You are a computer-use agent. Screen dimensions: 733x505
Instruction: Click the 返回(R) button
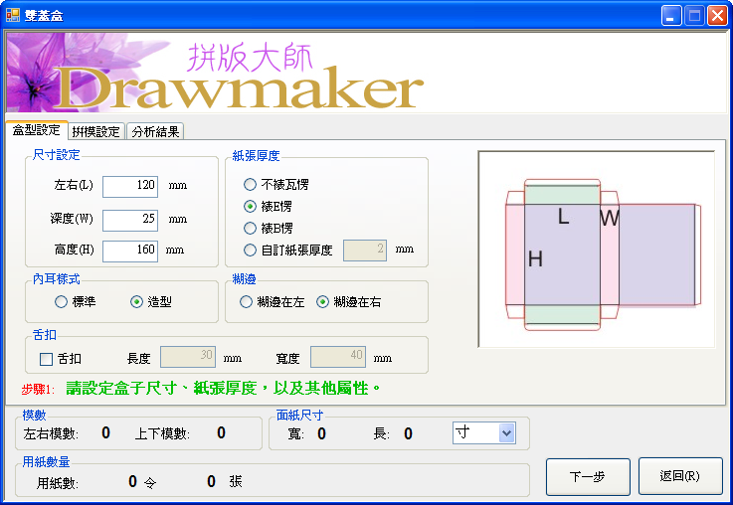tap(680, 476)
